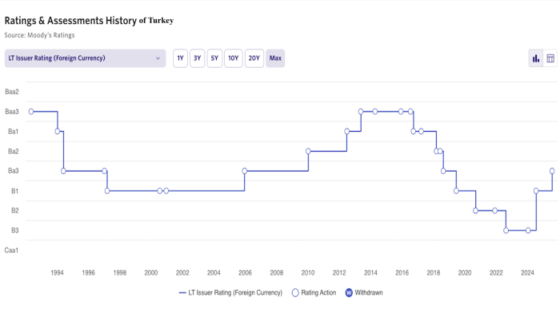560x313 pixels.
Task: Choose the 5Y range button
Action: (x=214, y=58)
